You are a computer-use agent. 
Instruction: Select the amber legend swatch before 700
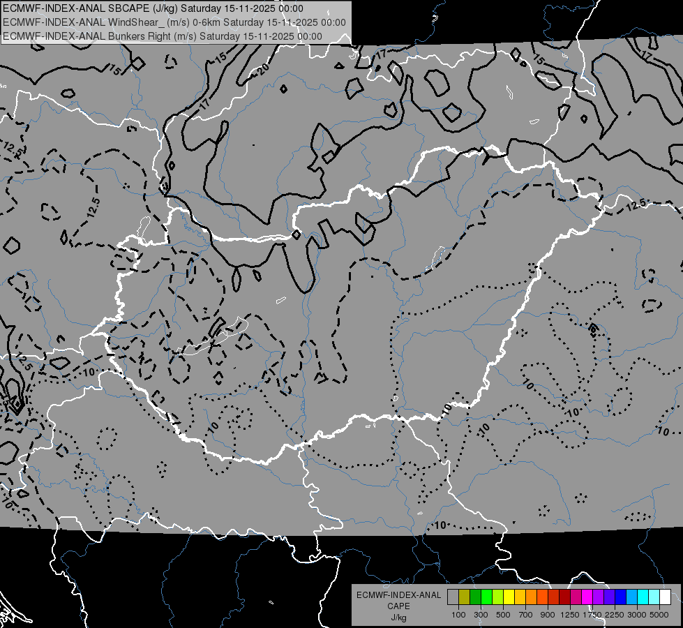pyautogui.click(x=520, y=597)
